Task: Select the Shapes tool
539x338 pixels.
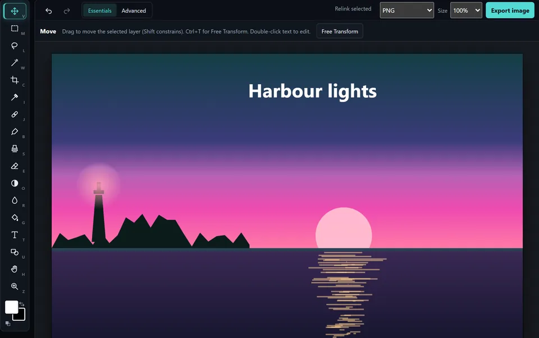Action: [x=15, y=252]
